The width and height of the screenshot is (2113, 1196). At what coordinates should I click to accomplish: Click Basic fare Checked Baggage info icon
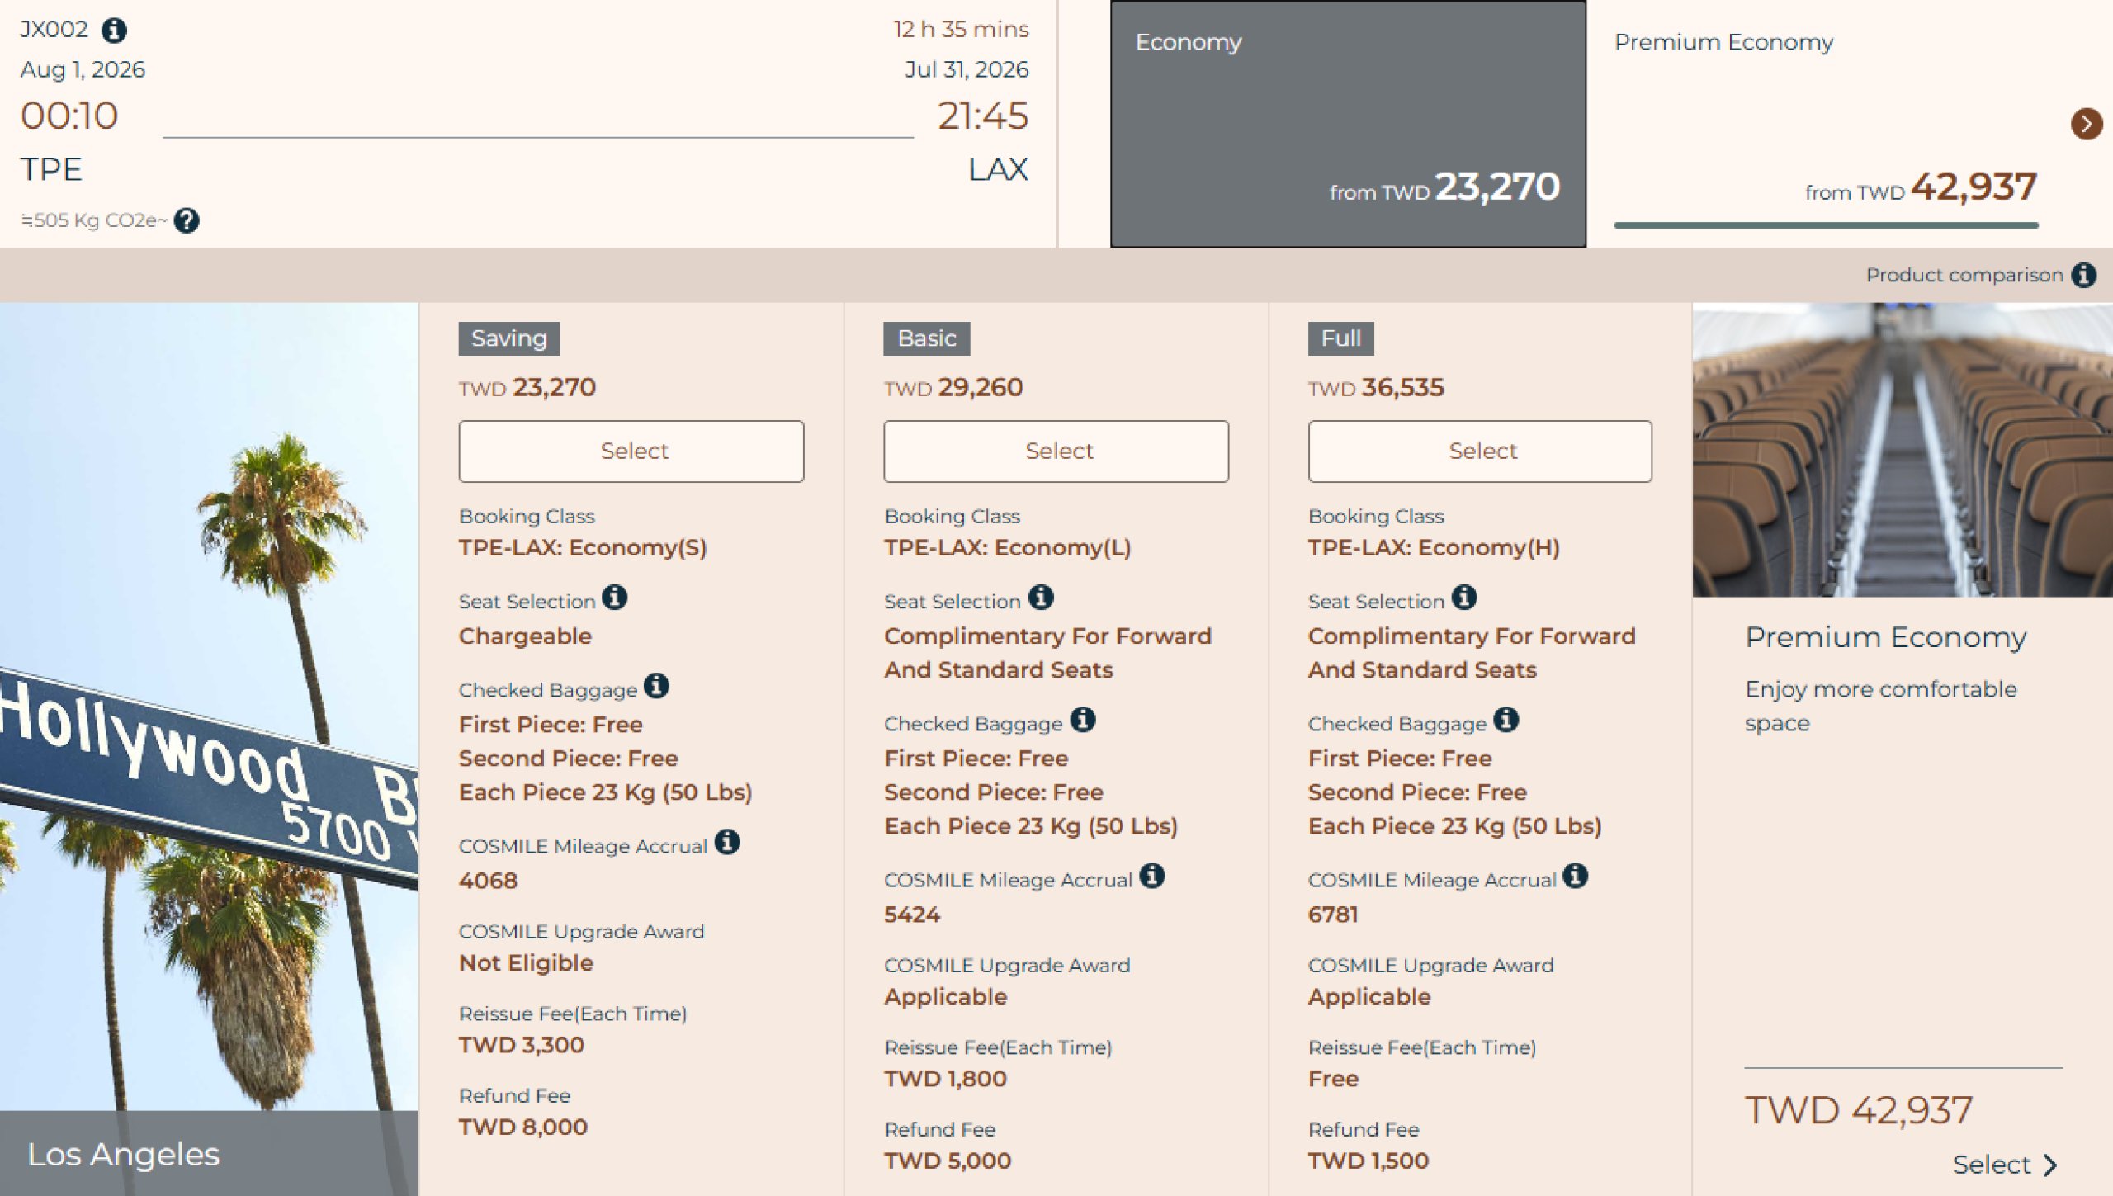coord(1083,720)
